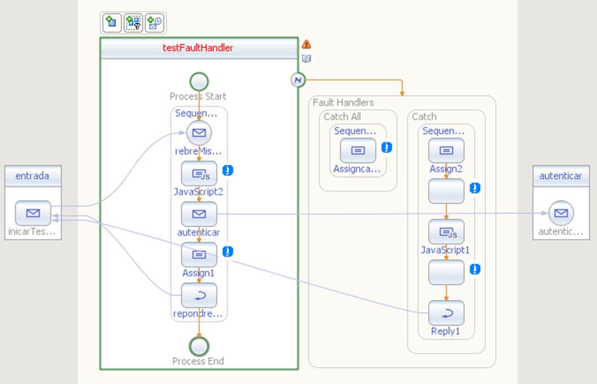
Task: Select the rebreMis receive activity icon
Action: (199, 133)
